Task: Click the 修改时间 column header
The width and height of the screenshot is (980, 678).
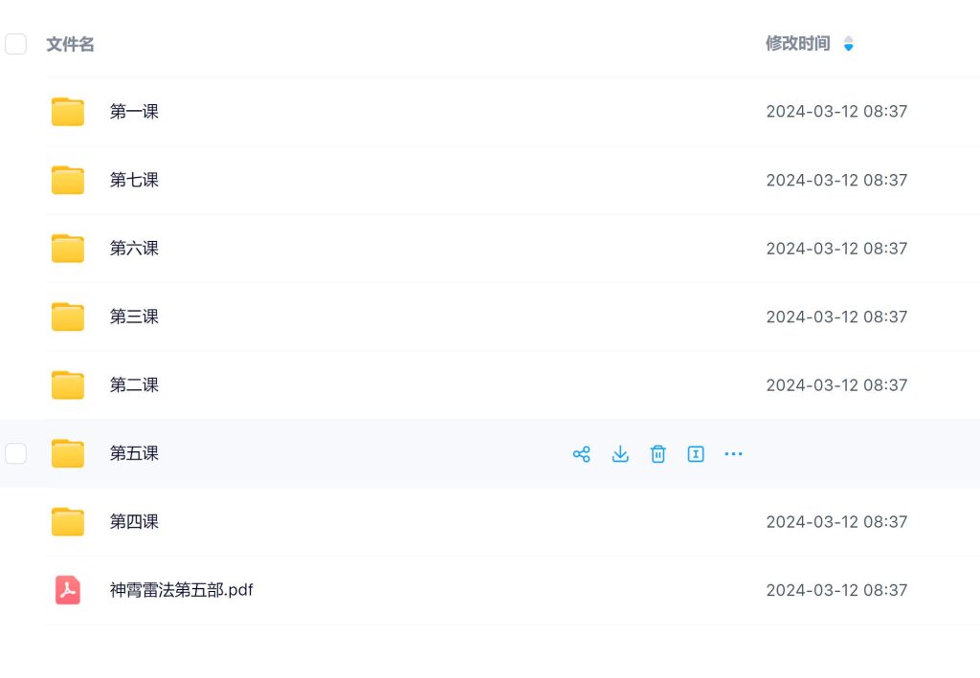Action: click(798, 43)
